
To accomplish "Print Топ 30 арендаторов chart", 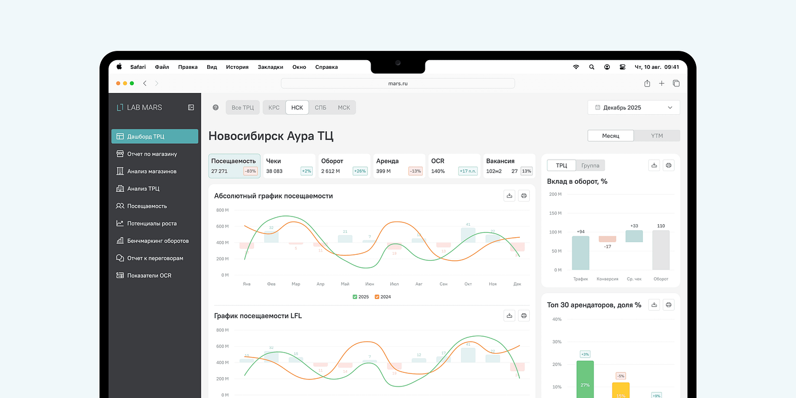I will [668, 305].
